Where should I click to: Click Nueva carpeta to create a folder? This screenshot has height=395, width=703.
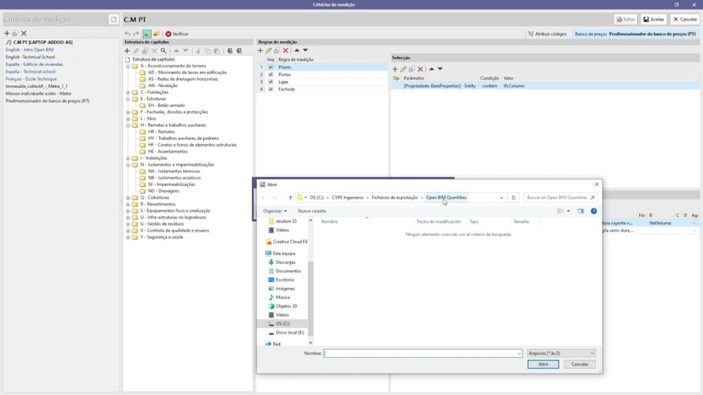click(x=312, y=211)
